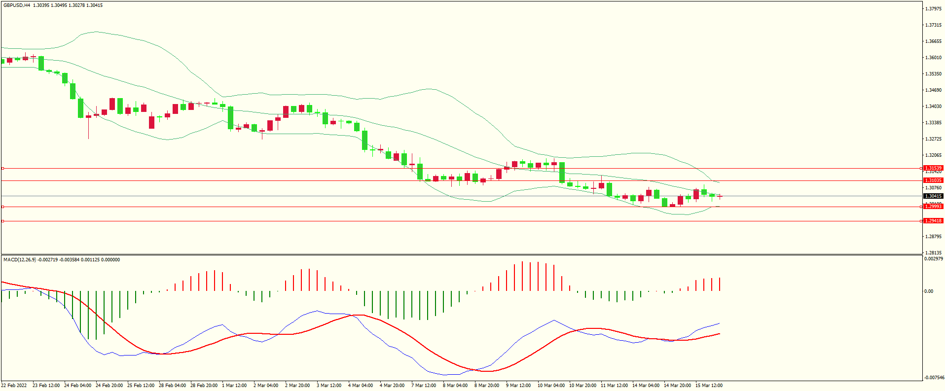
Task: Click the 28 Feb 20:00 time label
Action: pyautogui.click(x=204, y=386)
